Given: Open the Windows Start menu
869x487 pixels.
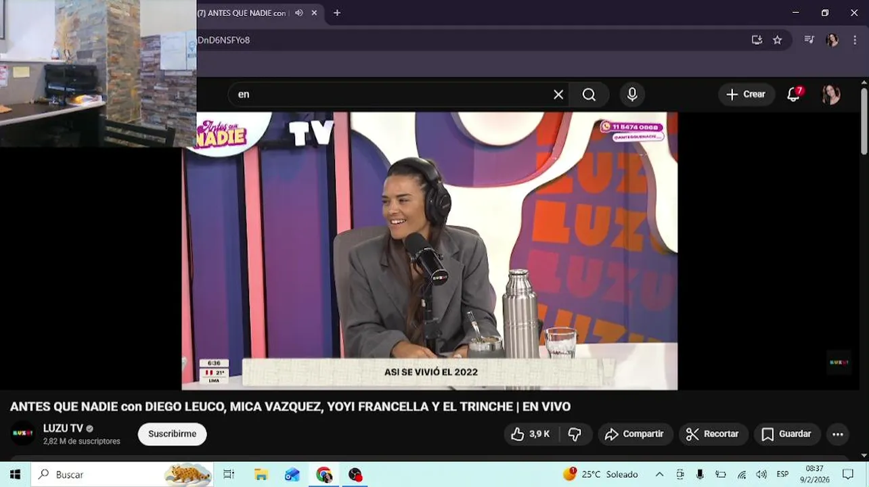Looking at the screenshot, I should (x=15, y=474).
